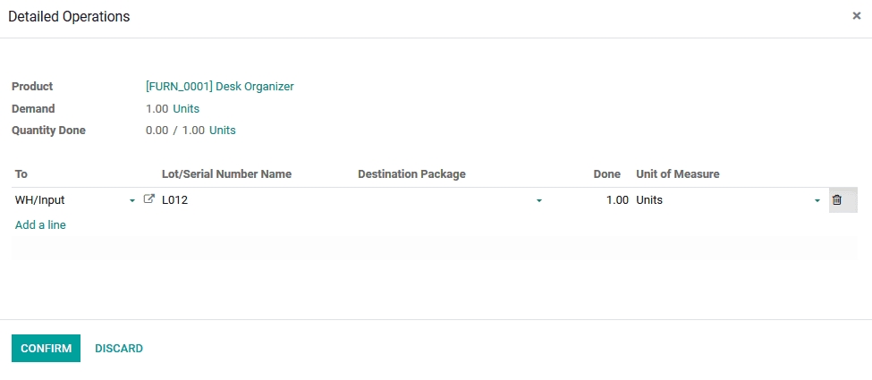The width and height of the screenshot is (872, 380).
Task: Click the CONFIRM button
Action: [46, 348]
